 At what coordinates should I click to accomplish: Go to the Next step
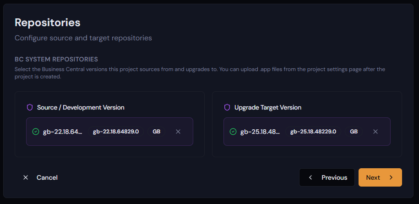pyautogui.click(x=380, y=177)
